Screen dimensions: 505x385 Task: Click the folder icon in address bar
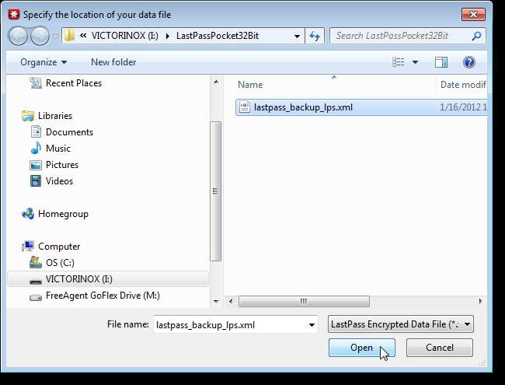(x=69, y=36)
